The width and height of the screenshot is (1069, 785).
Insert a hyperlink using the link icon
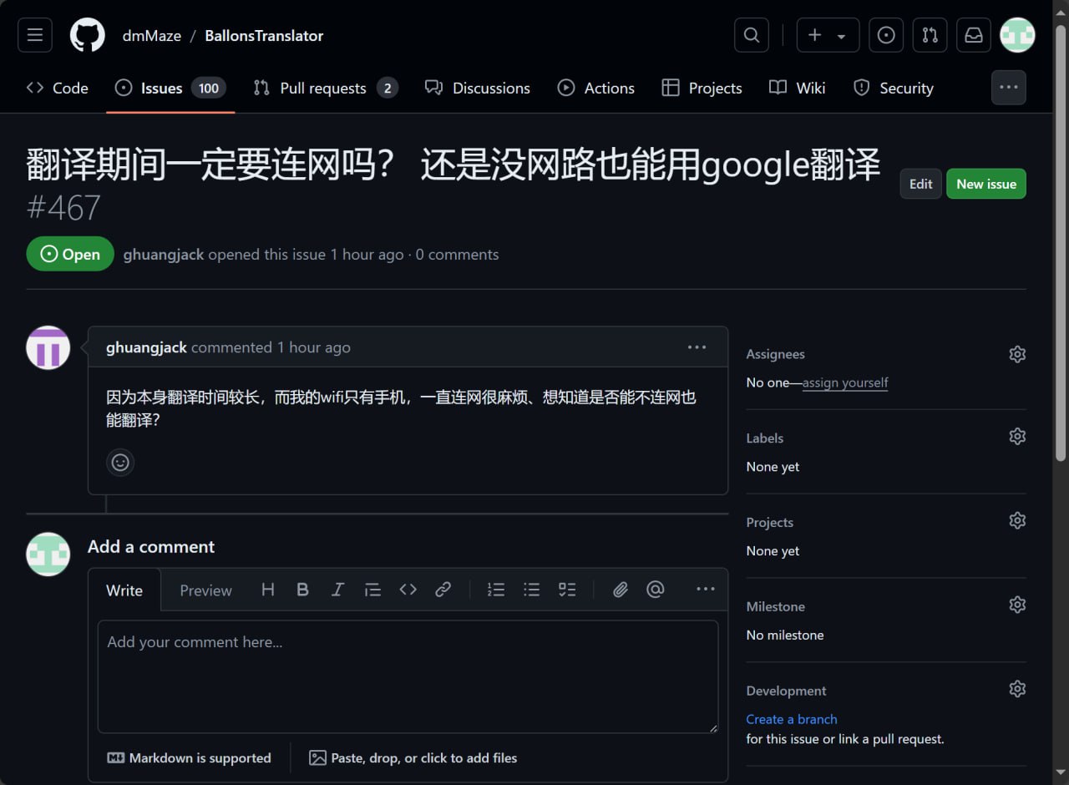click(x=443, y=589)
